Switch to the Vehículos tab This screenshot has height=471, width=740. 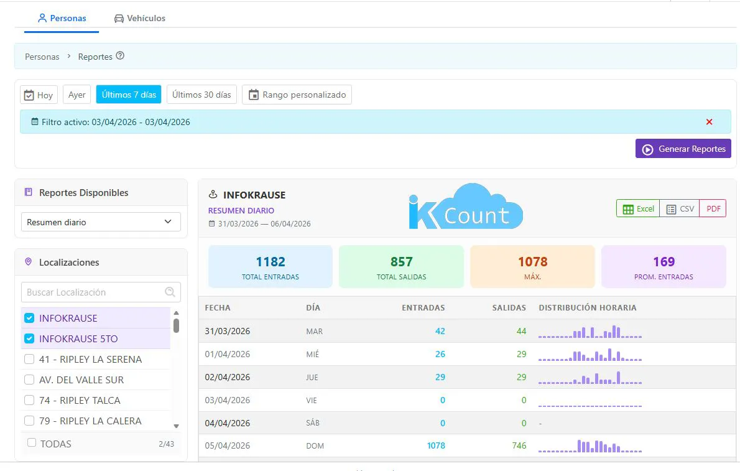(x=139, y=18)
